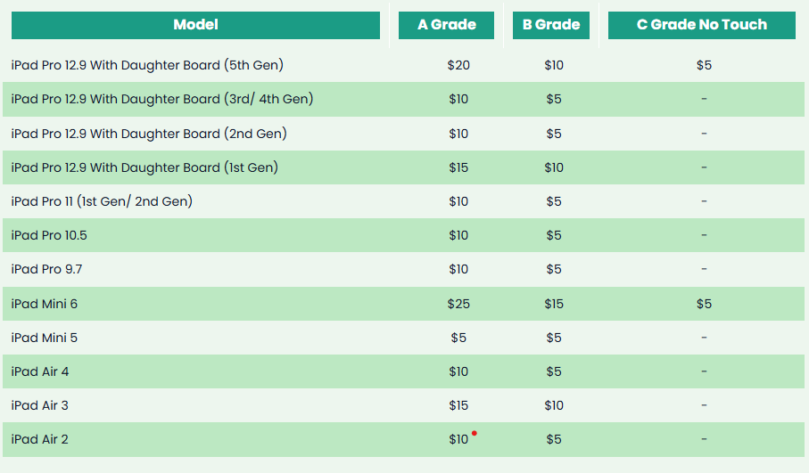Click the iPad Pro 10.5 model name
The image size is (809, 473).
pyautogui.click(x=49, y=235)
